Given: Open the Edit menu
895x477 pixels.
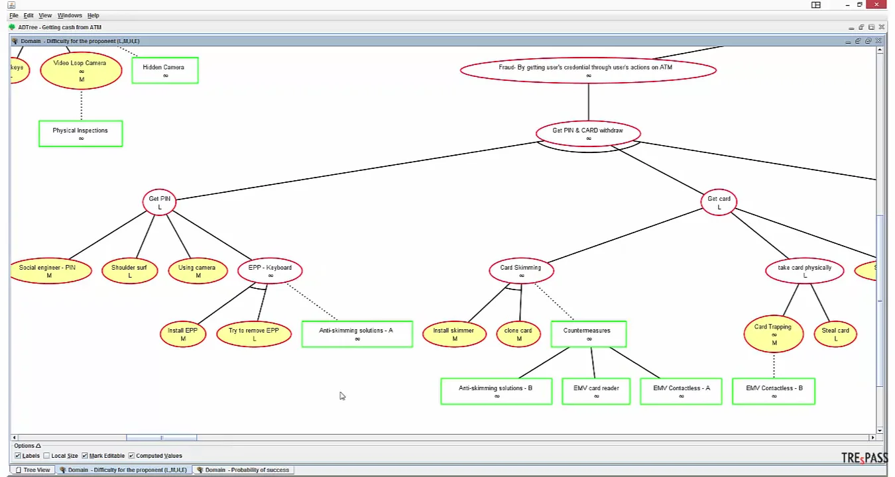Looking at the screenshot, I should click(x=29, y=15).
